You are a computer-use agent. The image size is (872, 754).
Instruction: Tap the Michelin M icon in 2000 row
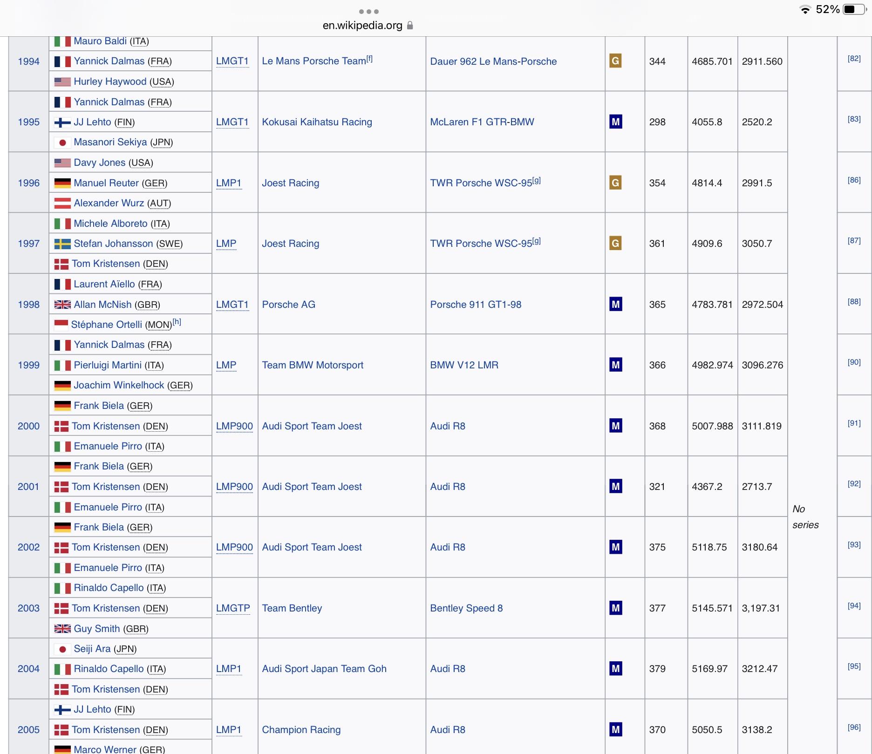(616, 426)
